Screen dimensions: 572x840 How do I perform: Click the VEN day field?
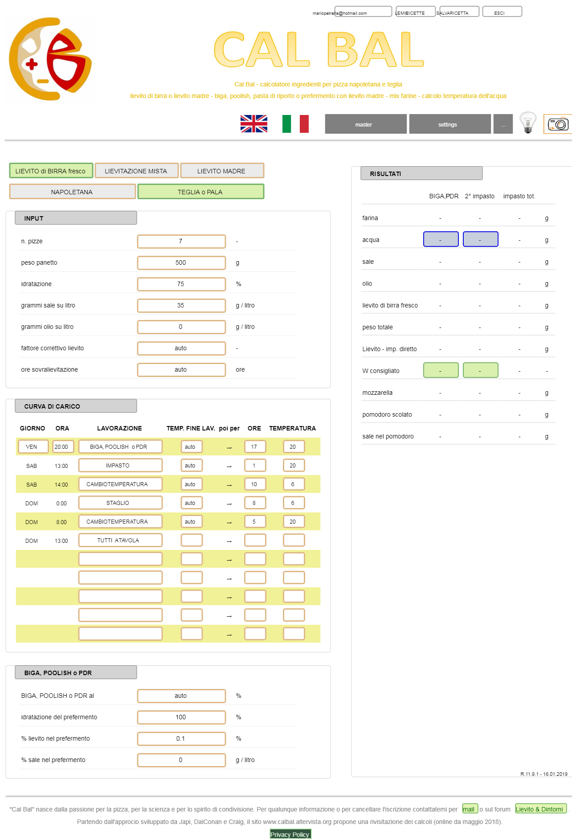tap(33, 447)
